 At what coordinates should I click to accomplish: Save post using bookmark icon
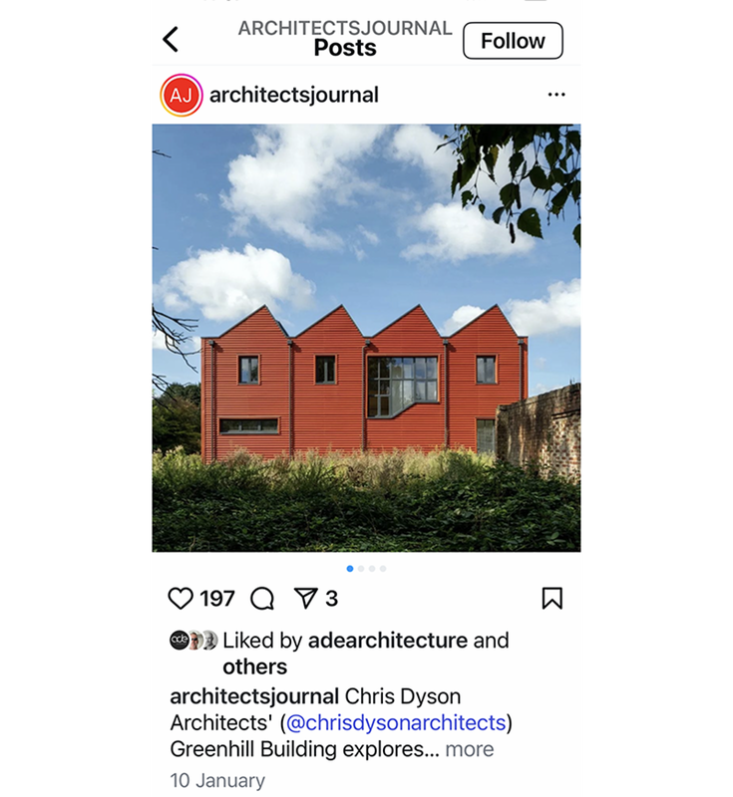[x=551, y=599]
